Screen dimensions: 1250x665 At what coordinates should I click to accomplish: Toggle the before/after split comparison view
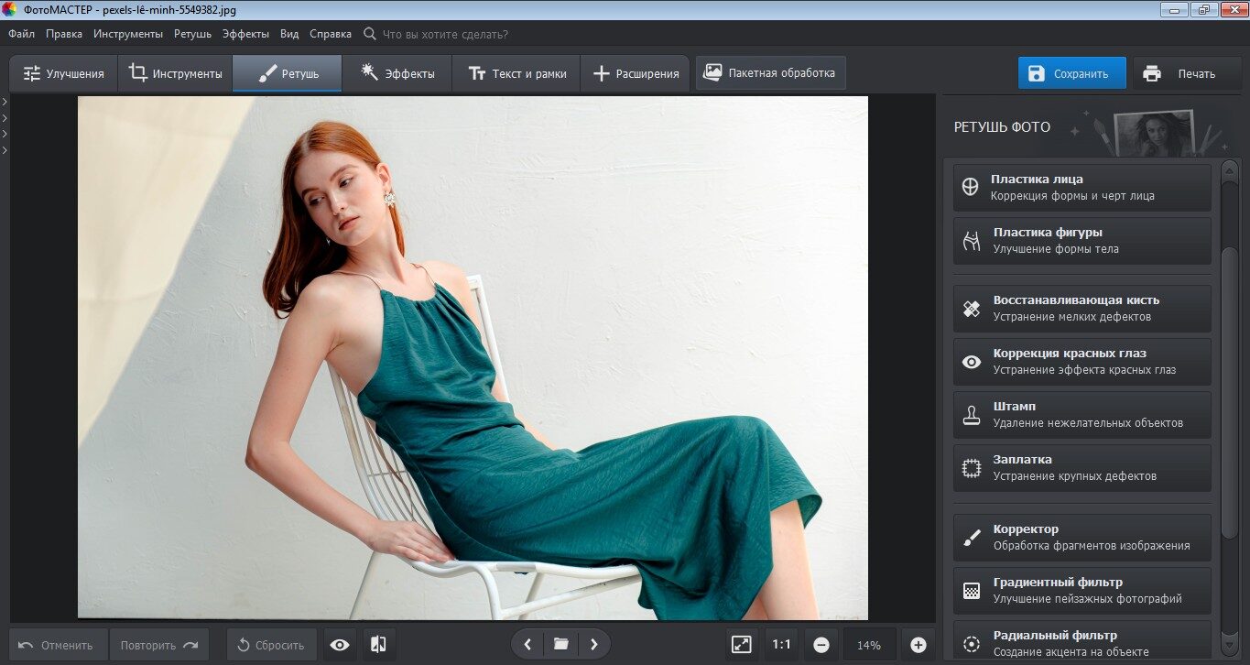[x=378, y=645]
